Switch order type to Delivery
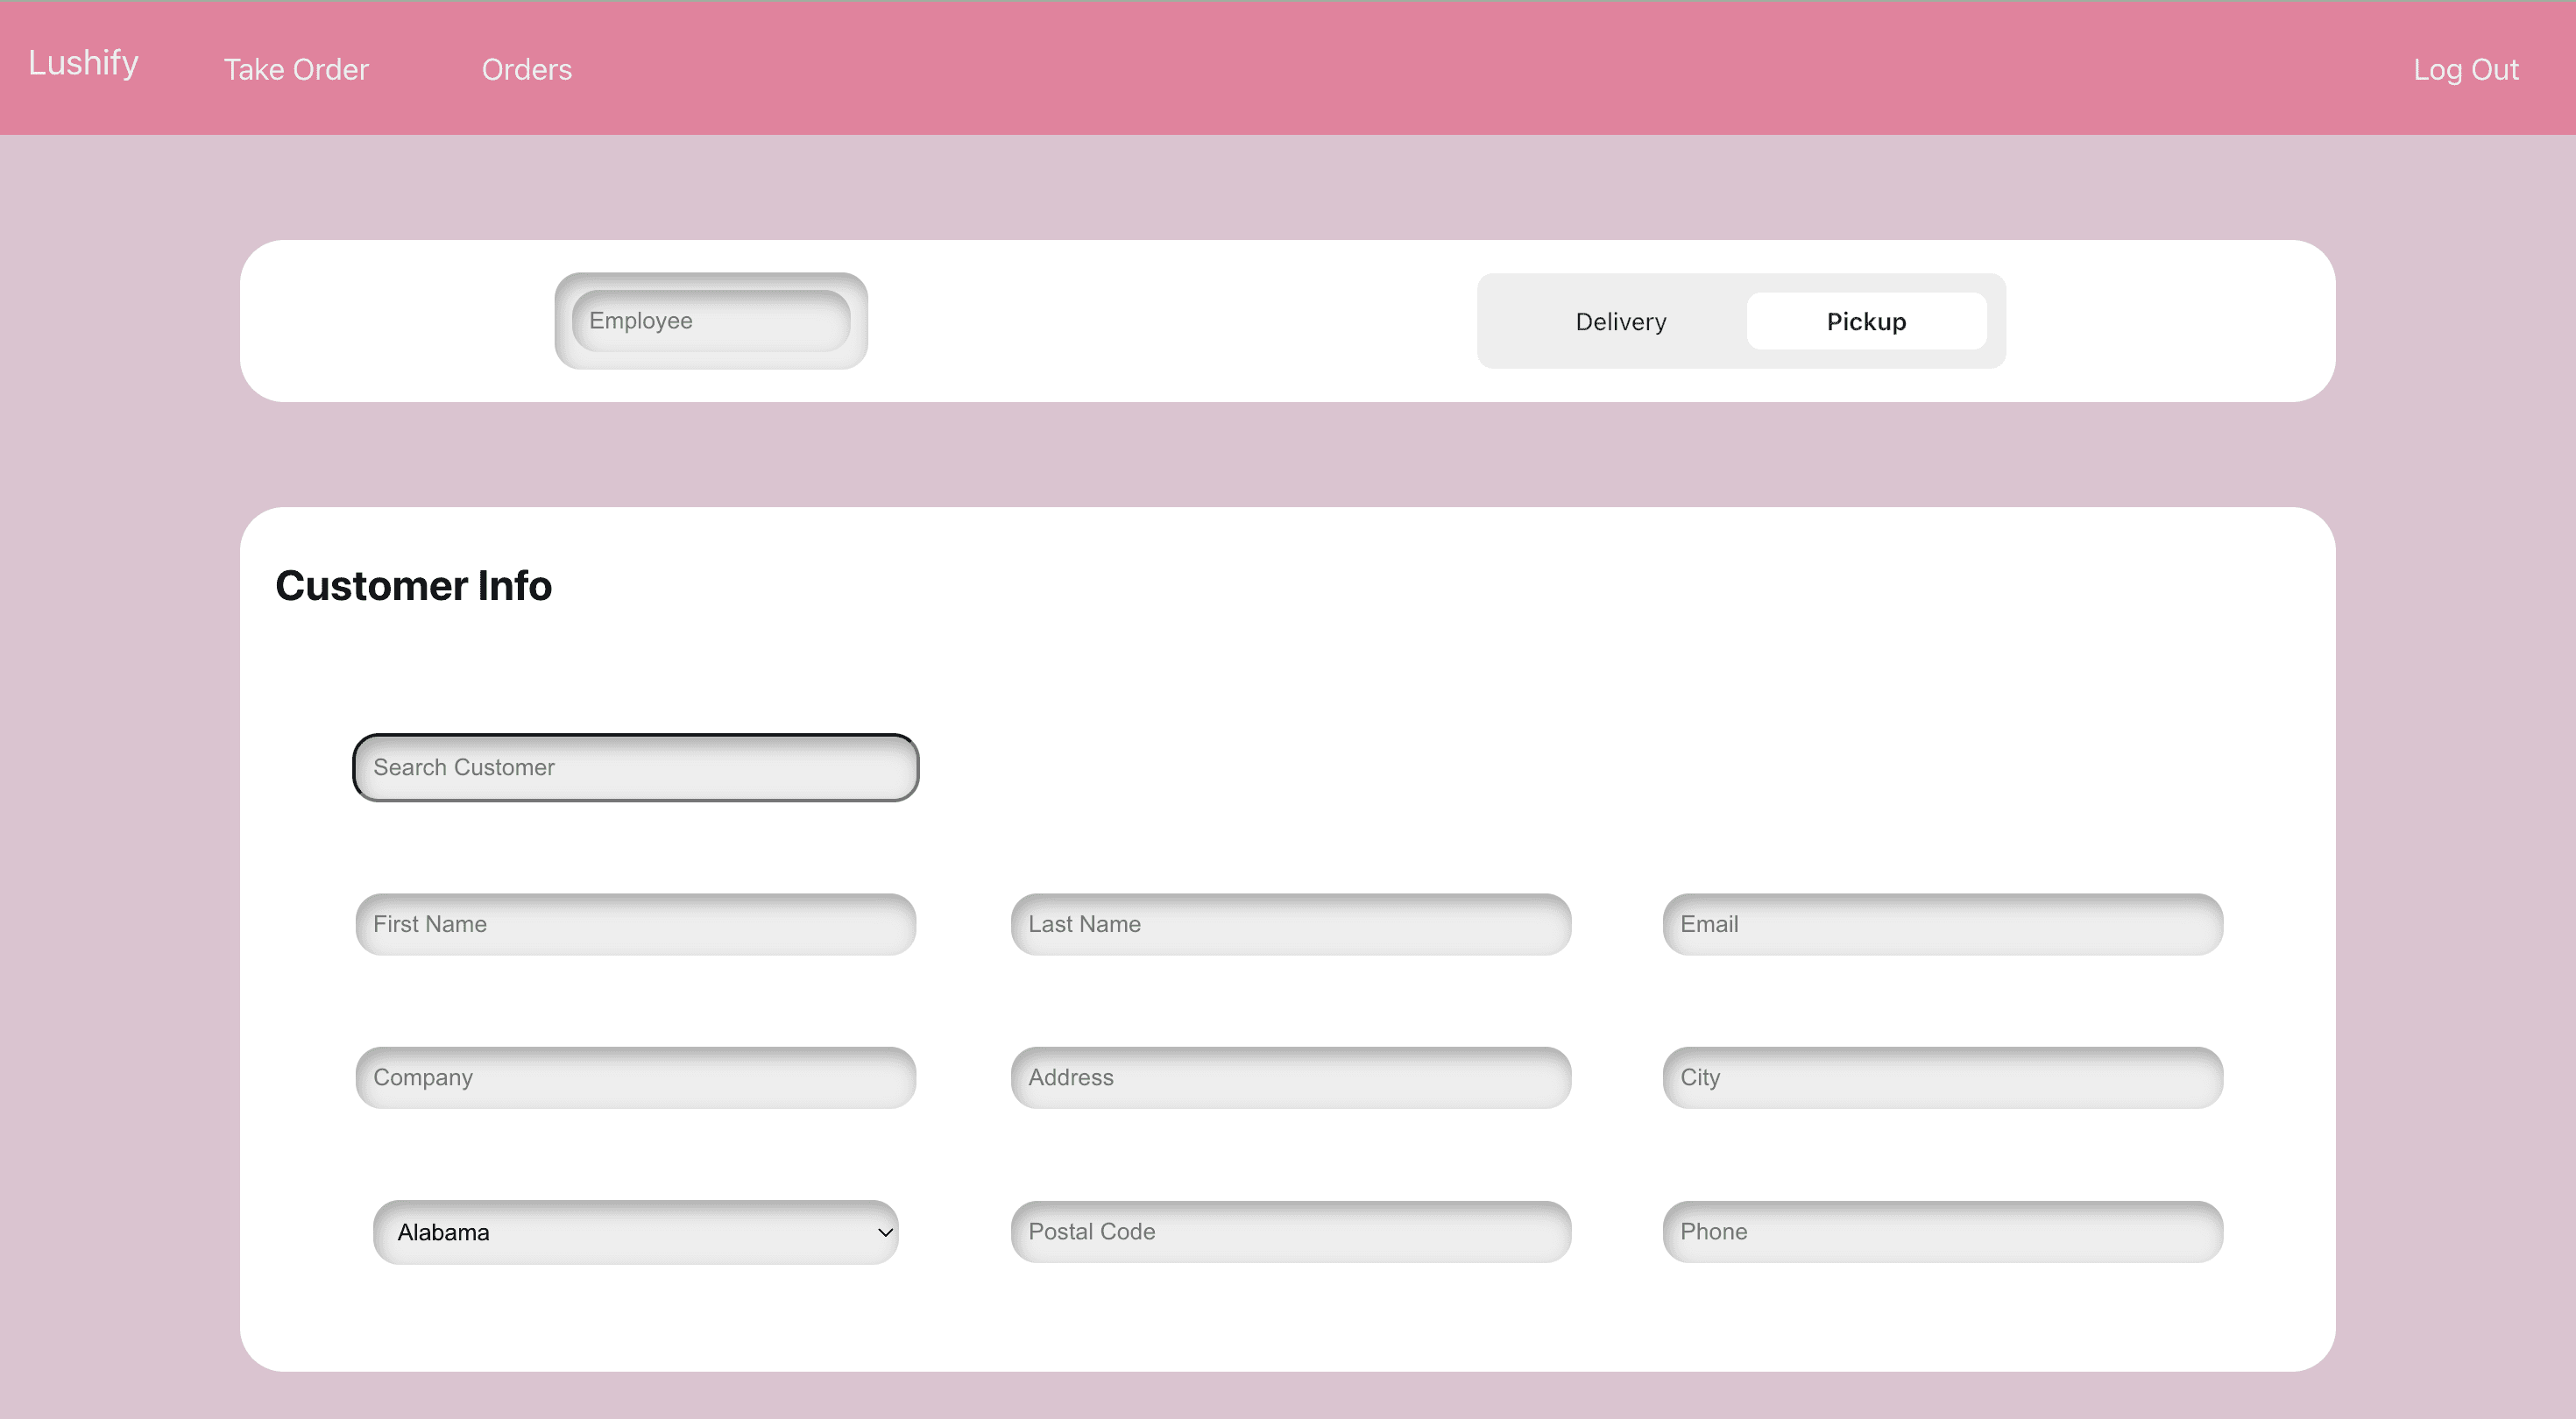 (x=1620, y=321)
